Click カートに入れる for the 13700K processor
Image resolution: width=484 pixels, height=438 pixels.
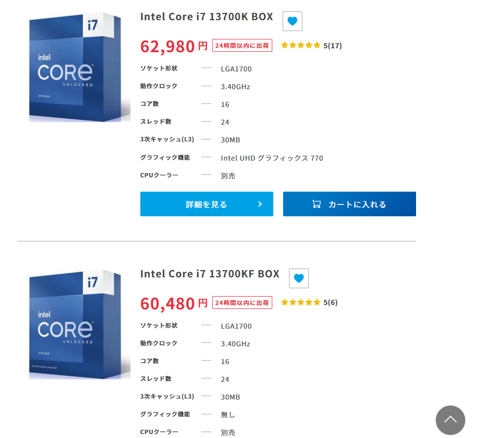click(349, 203)
